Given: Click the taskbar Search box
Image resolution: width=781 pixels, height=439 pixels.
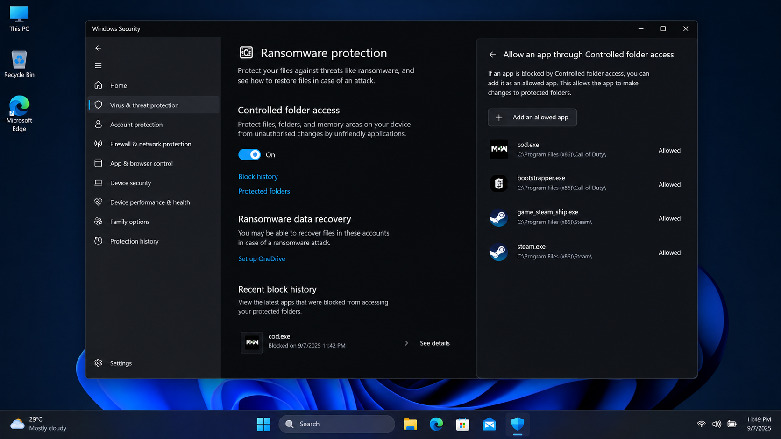Looking at the screenshot, I should click(337, 424).
